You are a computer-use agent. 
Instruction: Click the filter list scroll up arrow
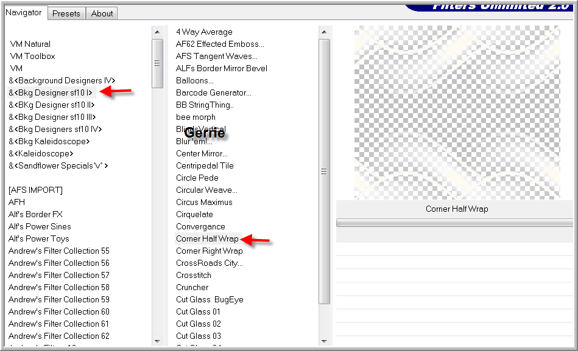click(324, 32)
